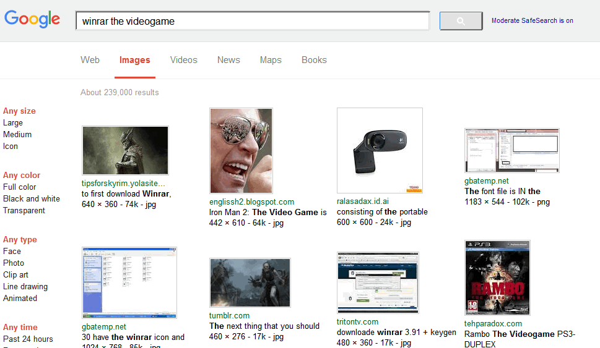600x348 pixels.
Task: Click 'to first download Winrar,' caption
Action: tap(126, 194)
